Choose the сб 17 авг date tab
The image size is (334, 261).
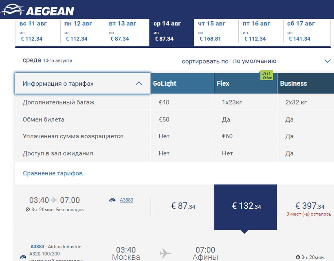click(305, 31)
